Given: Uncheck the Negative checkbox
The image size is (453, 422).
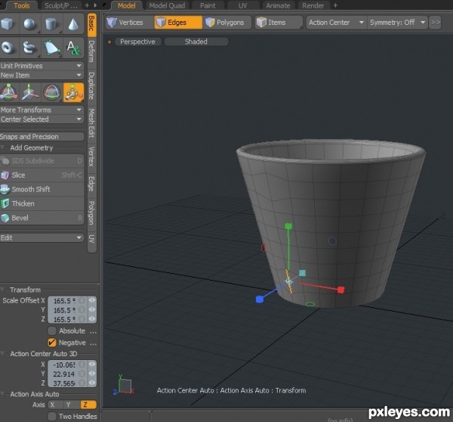Looking at the screenshot, I should 52,343.
